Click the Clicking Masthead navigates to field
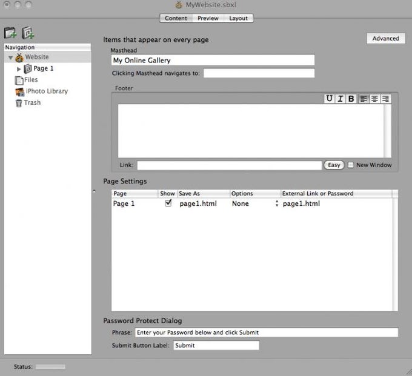 259,73
